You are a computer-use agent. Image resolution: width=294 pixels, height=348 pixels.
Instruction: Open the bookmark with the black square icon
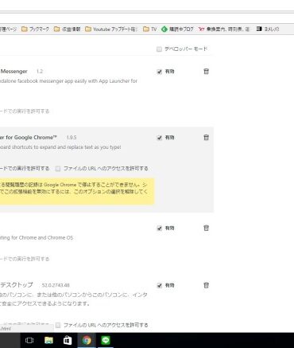[268, 29]
